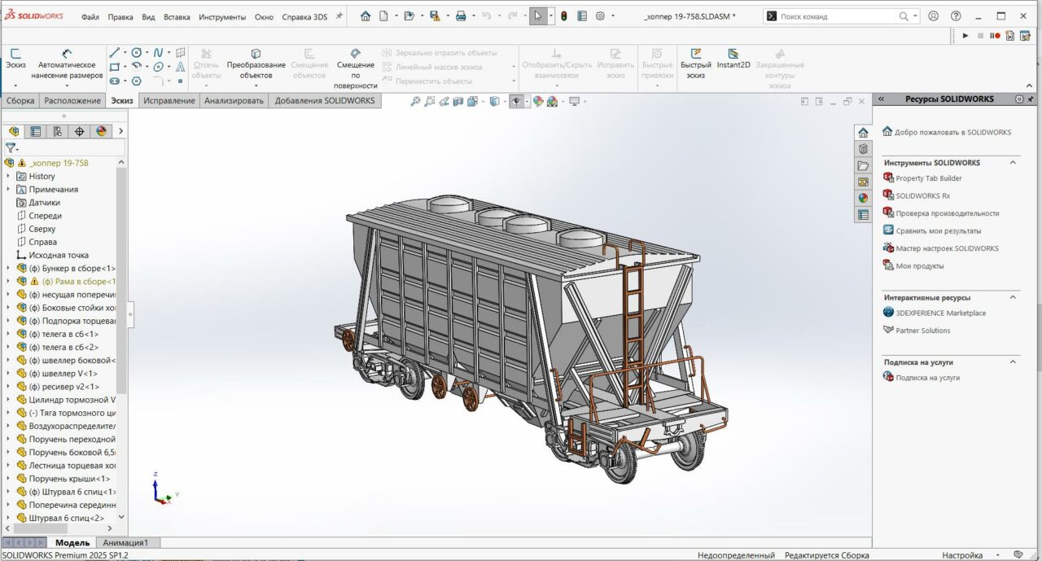Collapse the Инструменты SOLIDWORKS section
This screenshot has width=1042, height=561.
tap(1014, 163)
